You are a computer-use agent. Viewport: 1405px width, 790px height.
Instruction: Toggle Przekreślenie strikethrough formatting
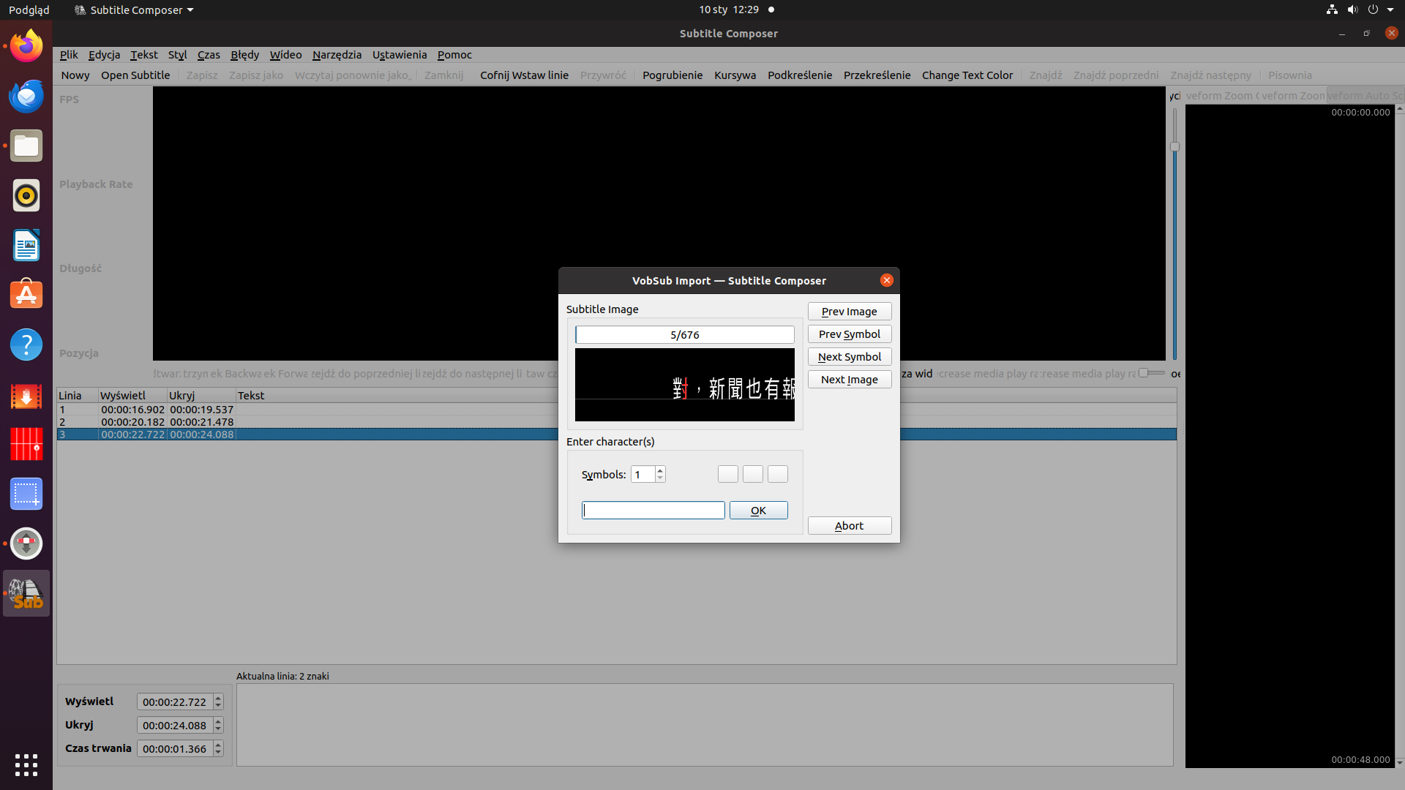pyautogui.click(x=877, y=75)
